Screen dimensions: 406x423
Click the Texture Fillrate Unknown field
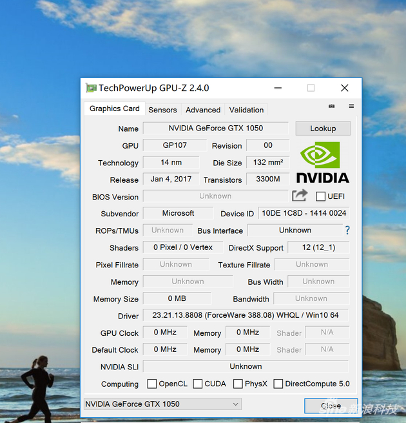pyautogui.click(x=312, y=264)
